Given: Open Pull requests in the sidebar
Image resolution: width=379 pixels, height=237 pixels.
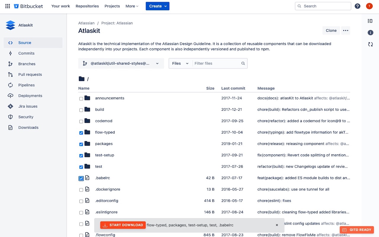Looking at the screenshot, I should [x=30, y=75].
